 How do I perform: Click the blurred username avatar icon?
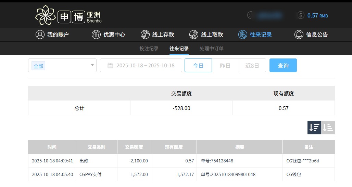(250, 15)
